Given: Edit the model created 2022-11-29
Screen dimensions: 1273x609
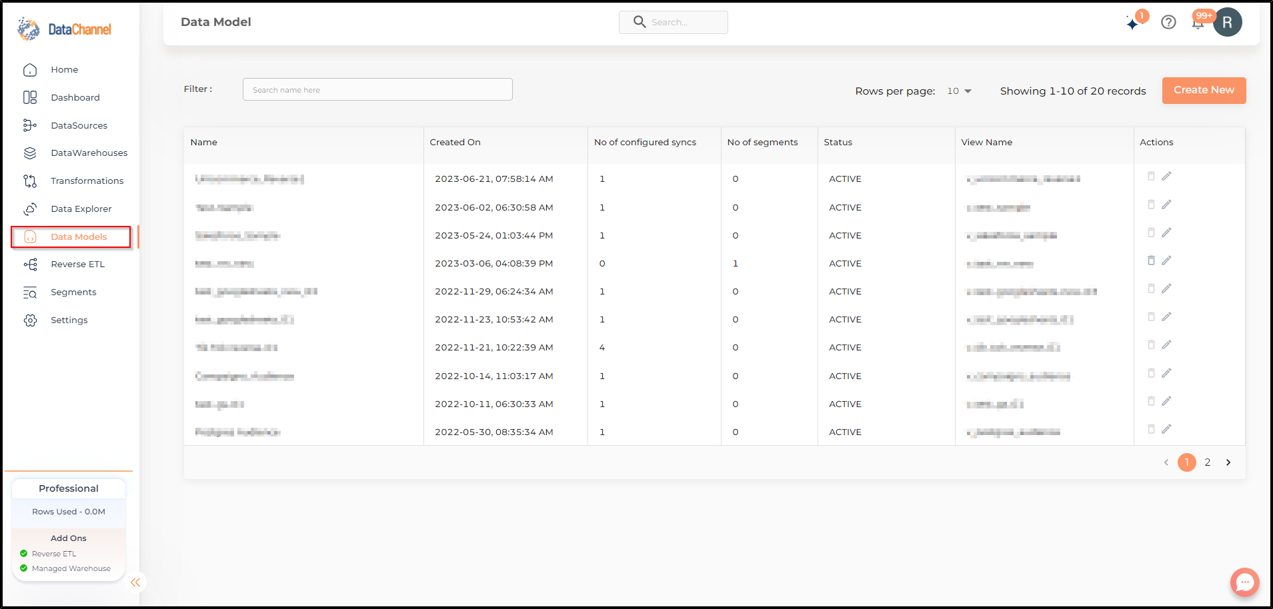Looking at the screenshot, I should pos(1166,289).
